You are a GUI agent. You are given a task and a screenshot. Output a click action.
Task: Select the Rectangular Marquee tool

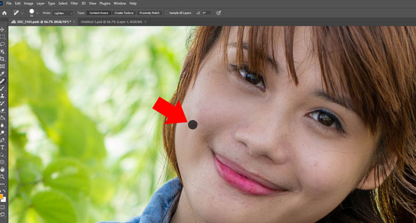coord(2,37)
